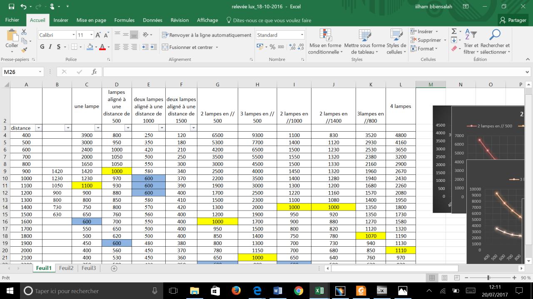Click the AutoSum sigma icon
Viewport: 533px width, 299px height.
click(454, 32)
